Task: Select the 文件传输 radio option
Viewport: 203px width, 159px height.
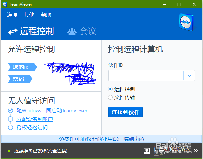Action: tap(110, 97)
